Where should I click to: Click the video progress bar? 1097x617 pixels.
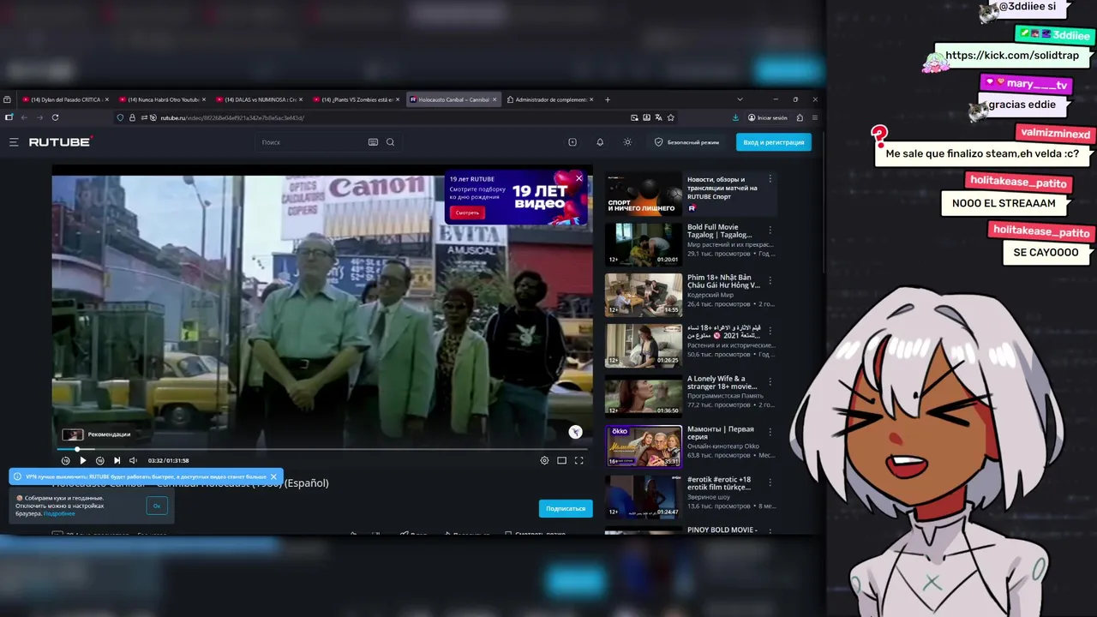(x=322, y=449)
